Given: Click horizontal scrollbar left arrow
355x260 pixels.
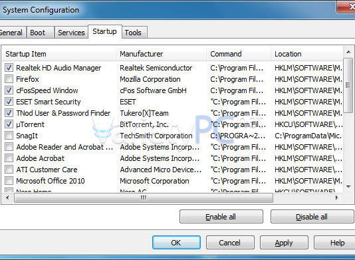Looking at the screenshot, I should tap(7, 197).
